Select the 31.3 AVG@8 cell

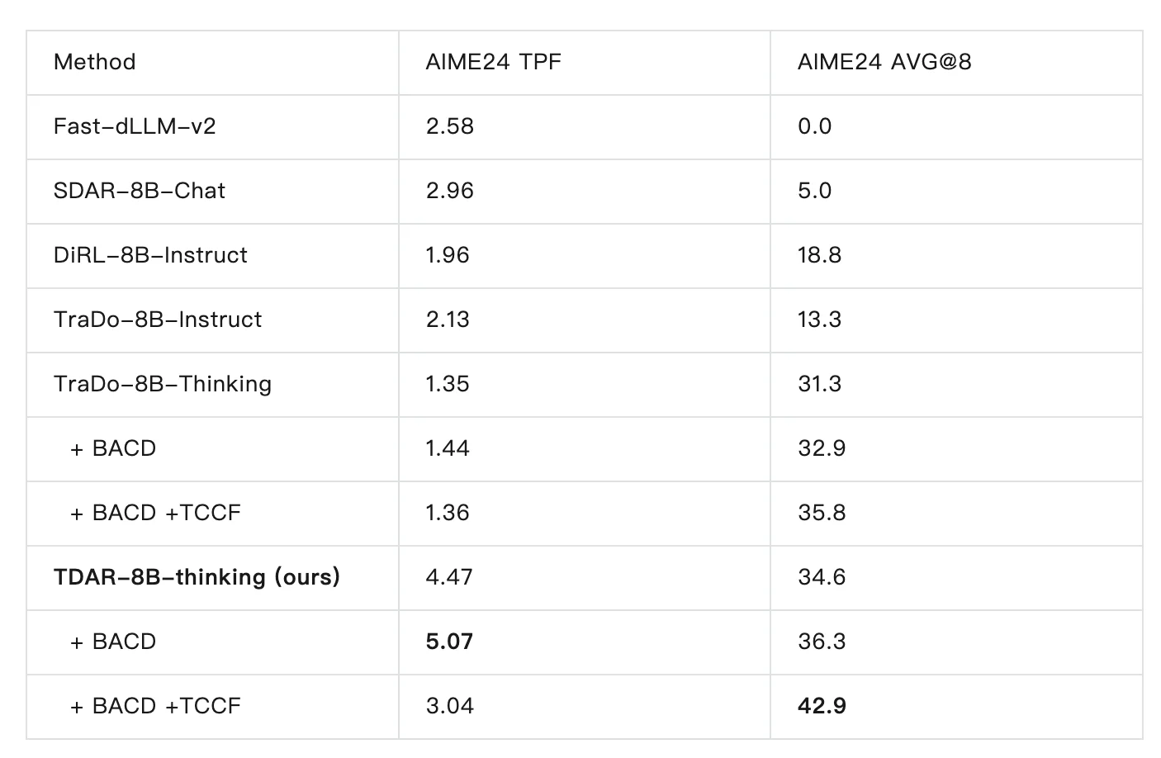819,384
